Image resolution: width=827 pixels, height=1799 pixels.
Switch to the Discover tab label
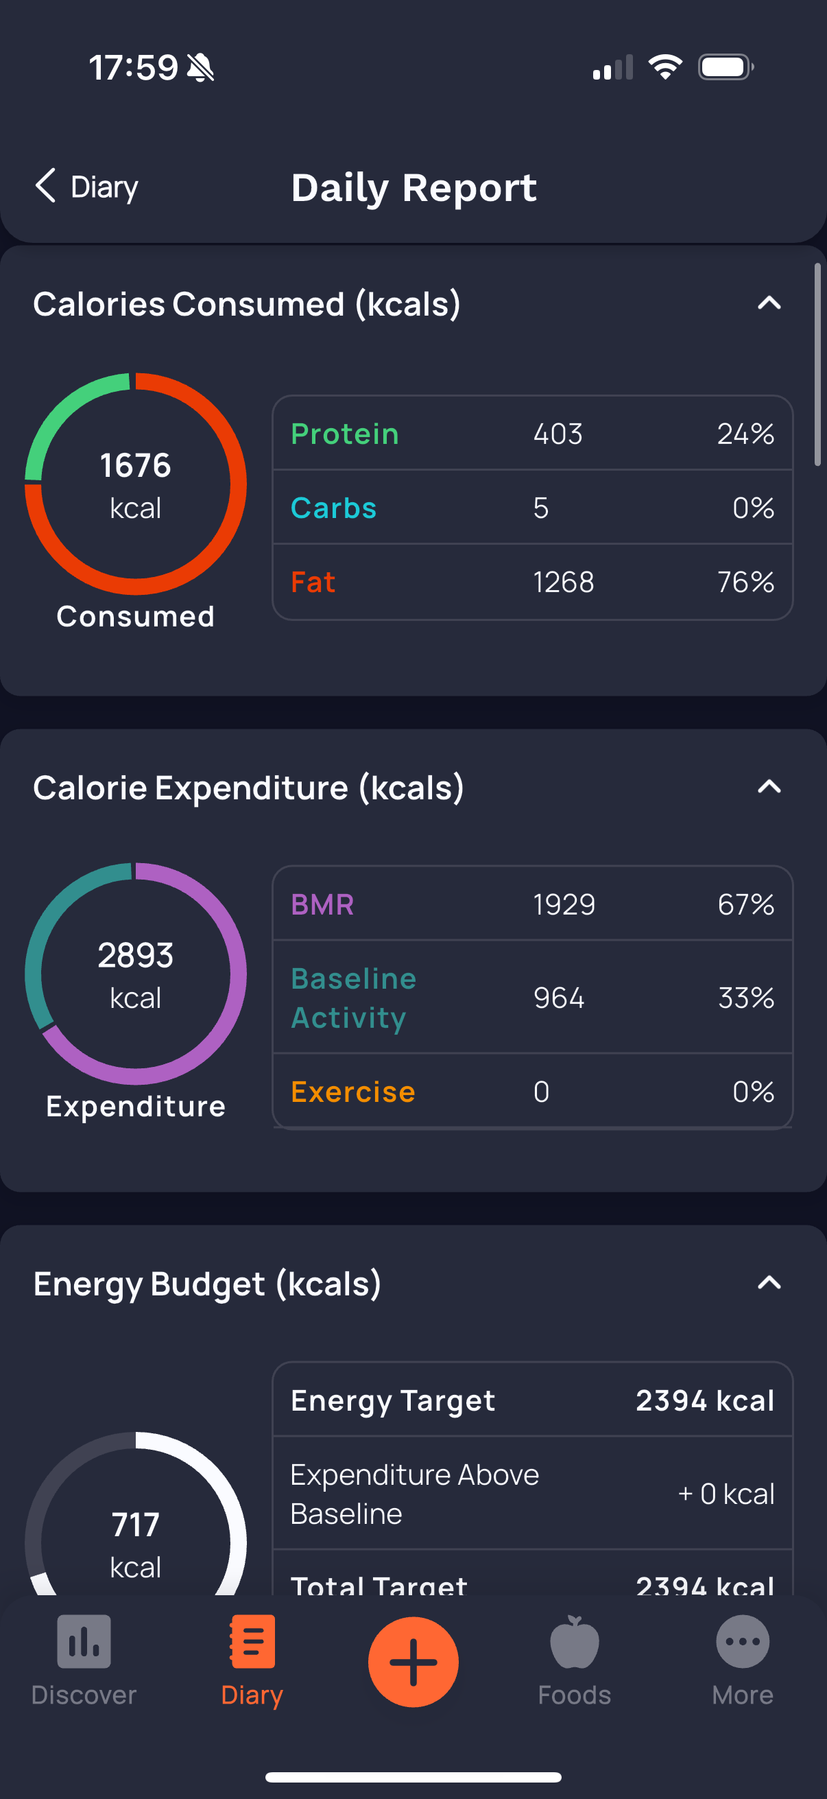tap(84, 1695)
